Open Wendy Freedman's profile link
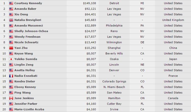 [27, 37]
